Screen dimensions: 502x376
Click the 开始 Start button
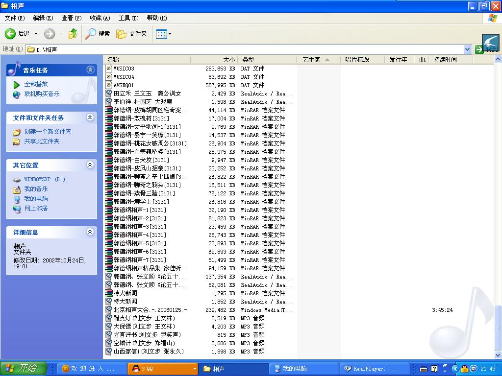24,368
